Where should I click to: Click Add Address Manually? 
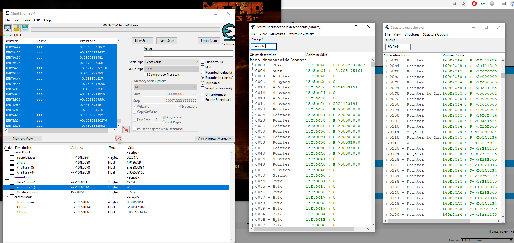coord(214,139)
